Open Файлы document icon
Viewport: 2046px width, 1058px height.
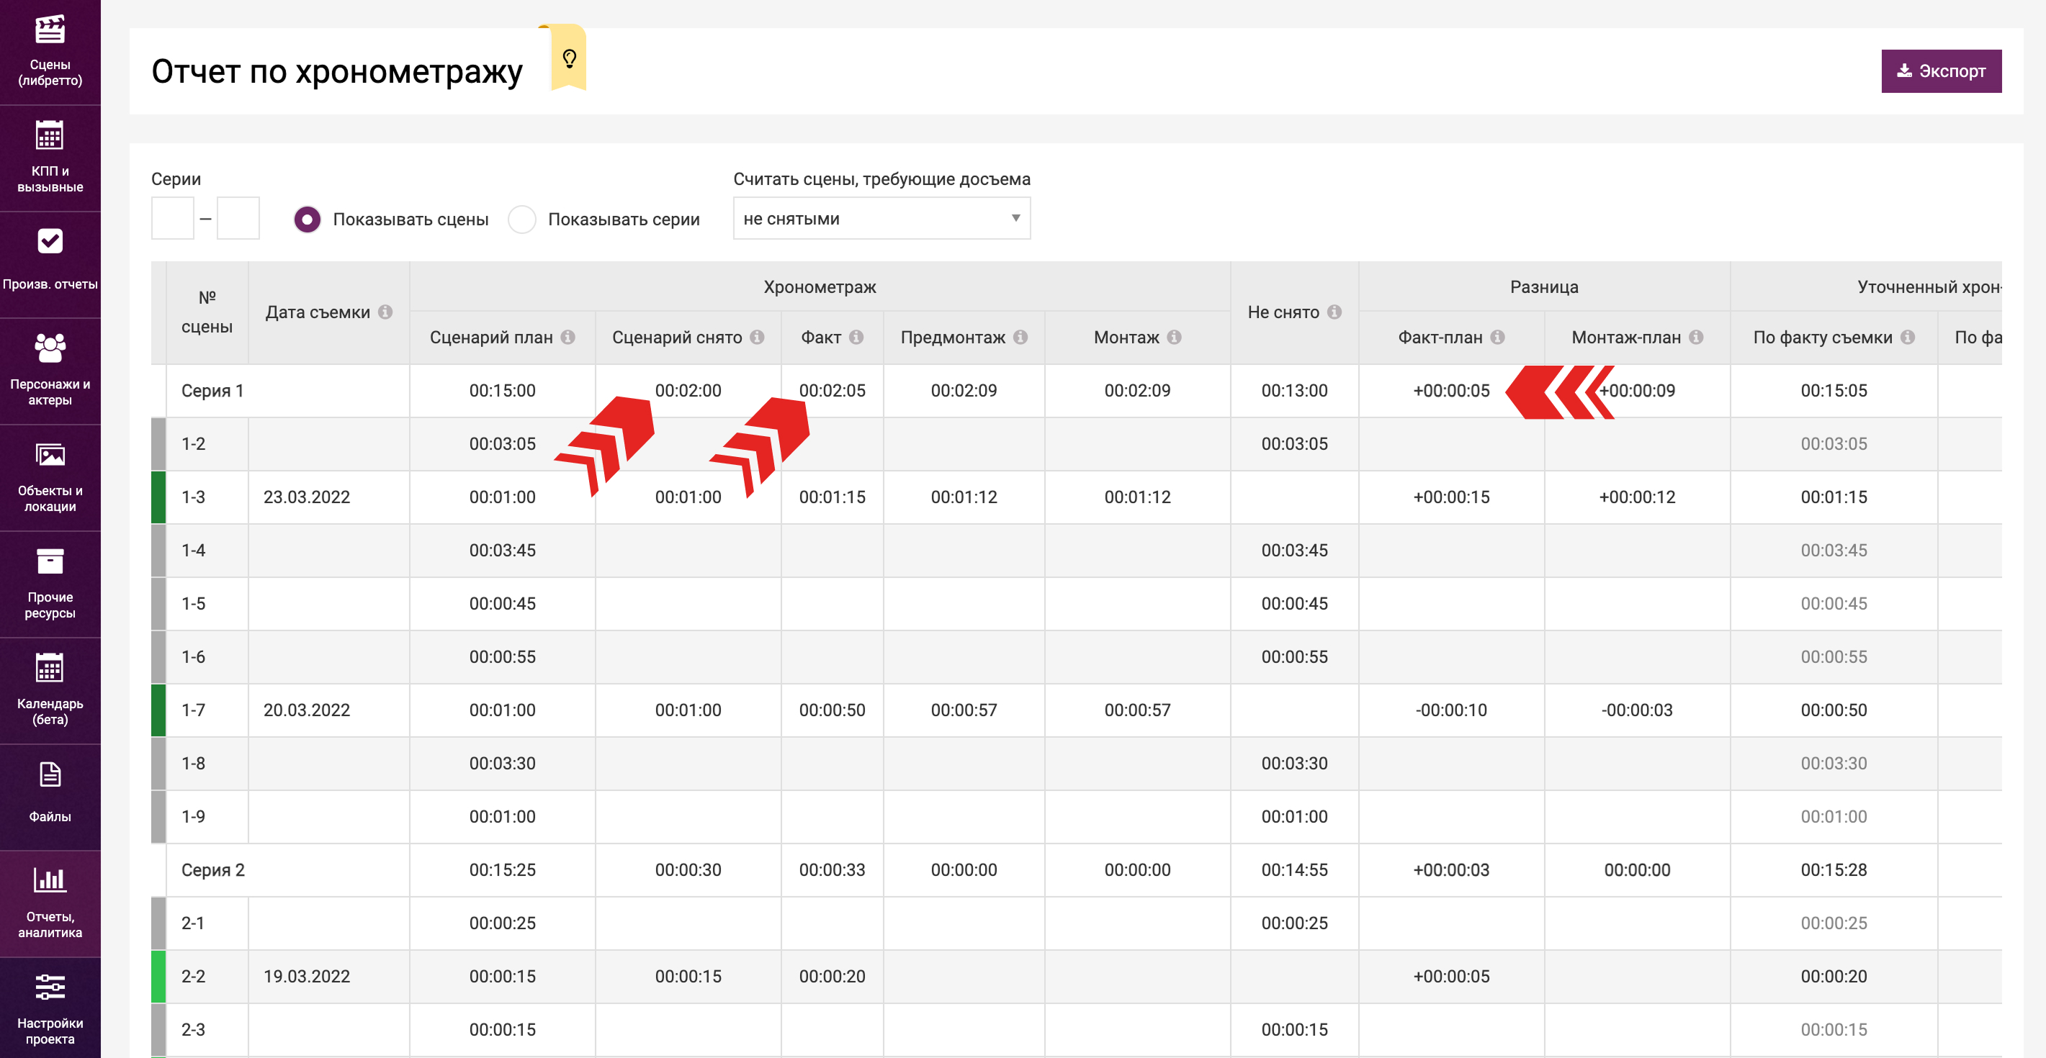click(x=50, y=774)
